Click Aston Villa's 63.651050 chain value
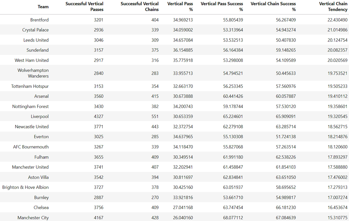This screenshot has height=221, width=349. click(286, 177)
